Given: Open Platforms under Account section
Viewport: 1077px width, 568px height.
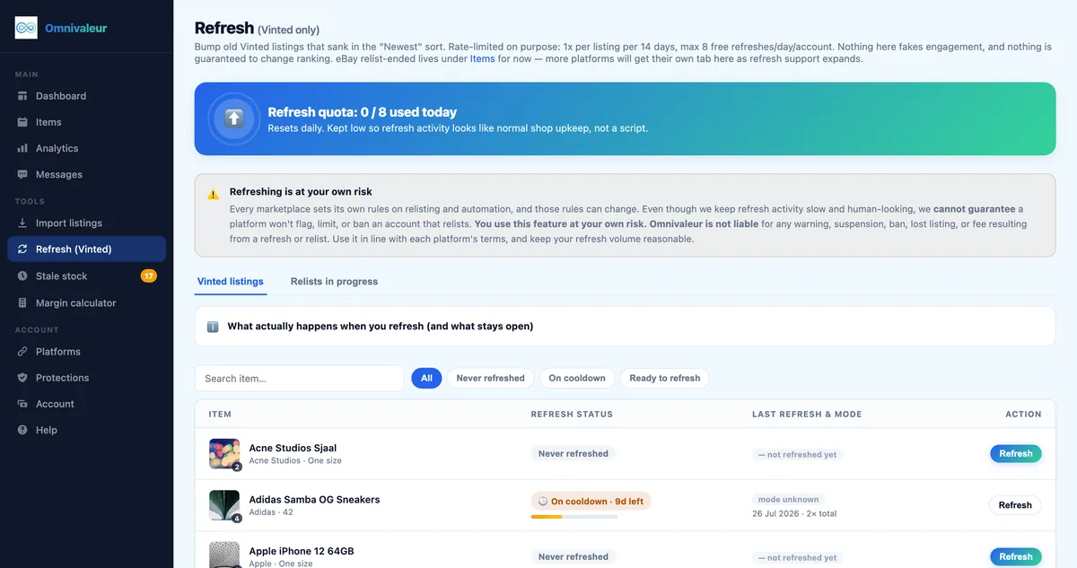Looking at the screenshot, I should [86, 352].
